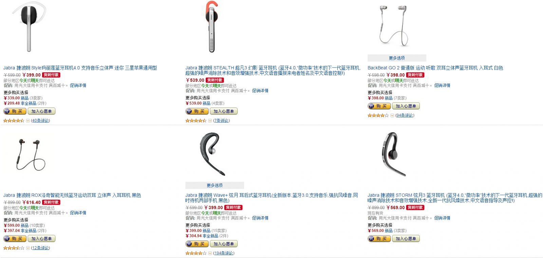Image resolution: width=543 pixels, height=258 pixels.
Task: Open the 12 reviews link for Jabra ROX
Action: [40, 248]
